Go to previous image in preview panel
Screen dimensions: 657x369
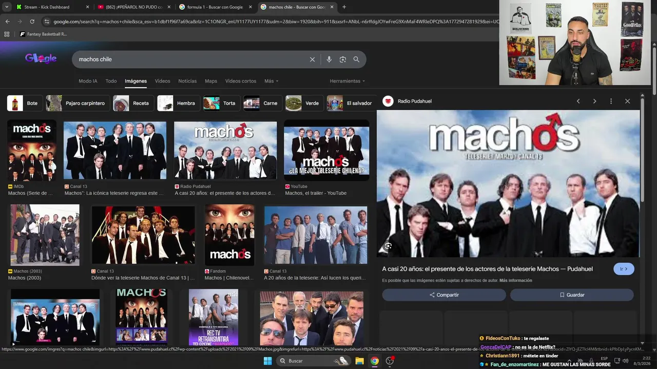tap(578, 101)
